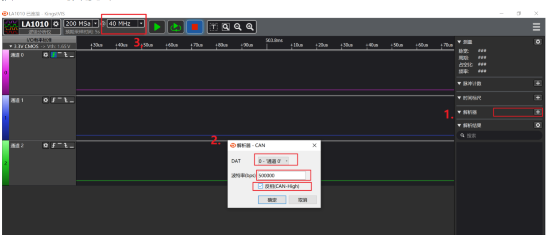This screenshot has width=549, height=235.
Task: Collapse the 测量 panel section
Action: pos(459,42)
